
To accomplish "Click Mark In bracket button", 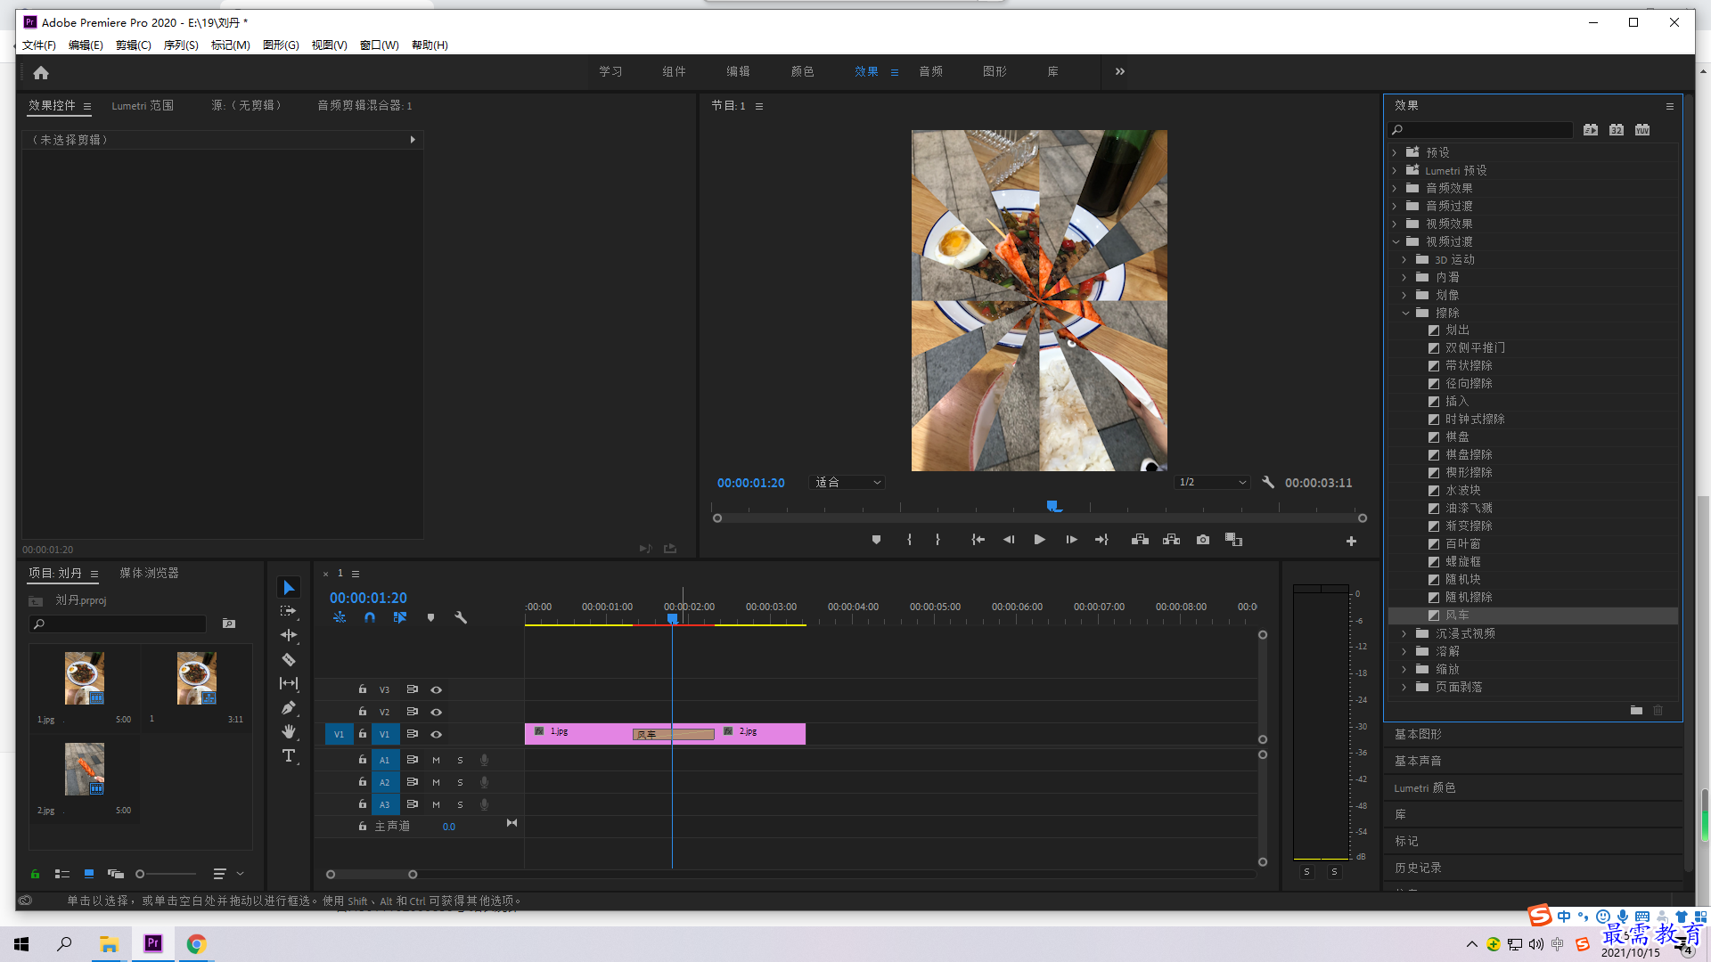I will point(909,540).
